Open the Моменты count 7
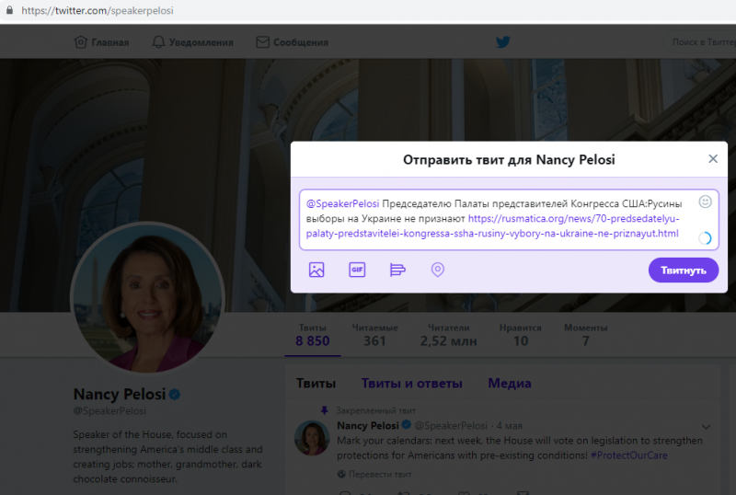This screenshot has width=736, height=495. [586, 335]
